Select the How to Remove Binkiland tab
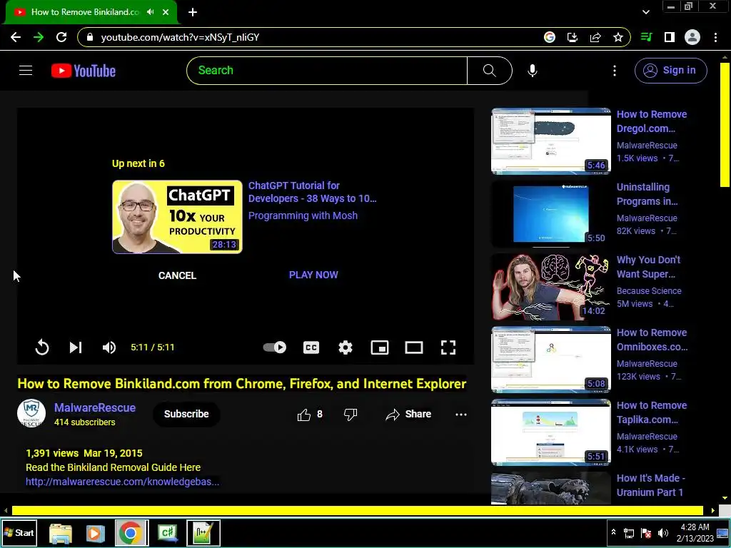 86,12
